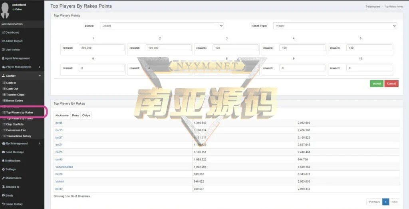Sort table by Rake column header

coord(75,115)
